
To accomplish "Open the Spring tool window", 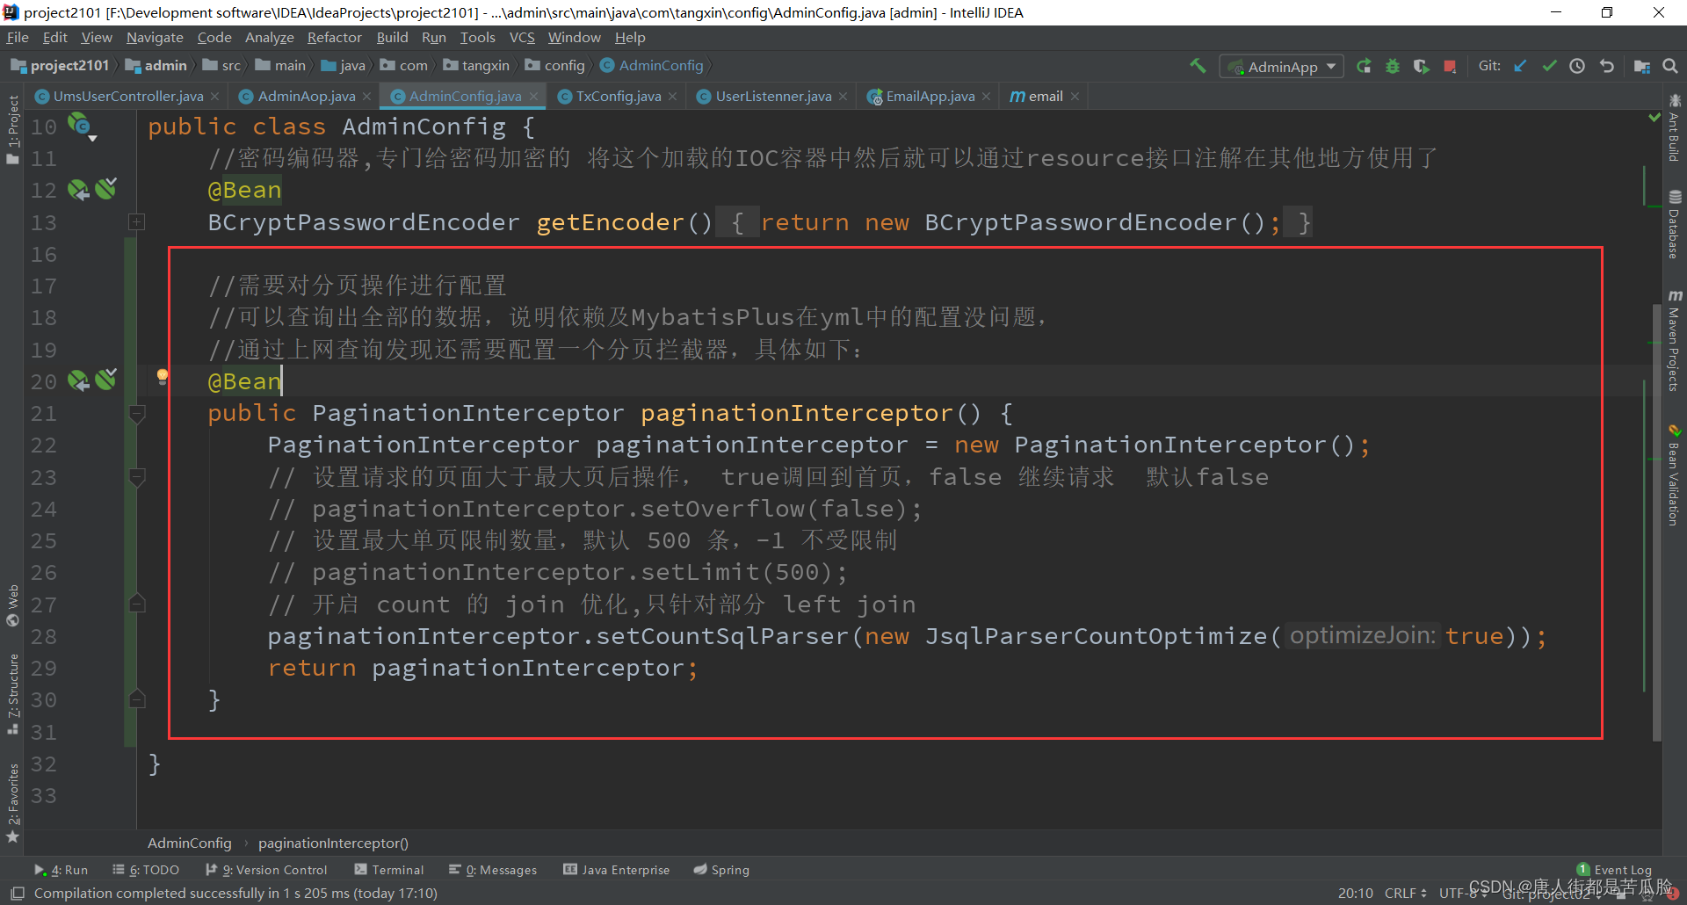I will click(x=721, y=870).
